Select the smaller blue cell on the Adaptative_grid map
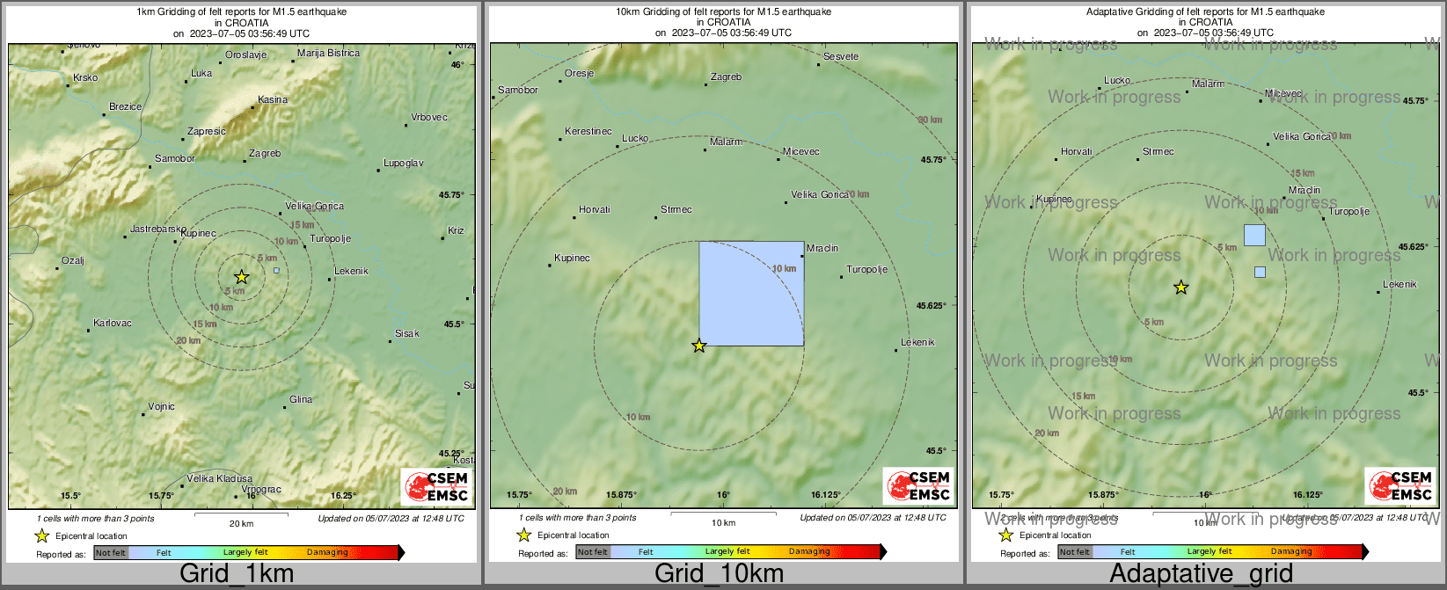The image size is (1447, 590). click(x=1260, y=272)
